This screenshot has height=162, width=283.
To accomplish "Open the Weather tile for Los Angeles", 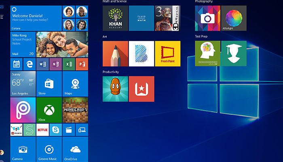I will pyautogui.click(x=23, y=84).
